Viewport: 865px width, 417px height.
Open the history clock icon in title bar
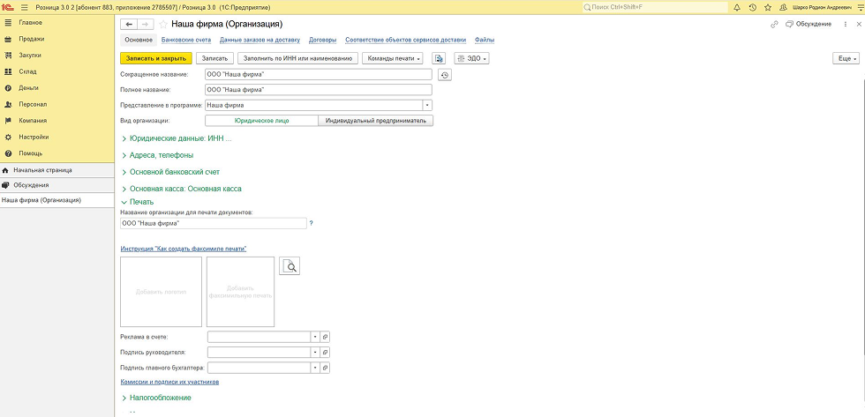tap(752, 7)
